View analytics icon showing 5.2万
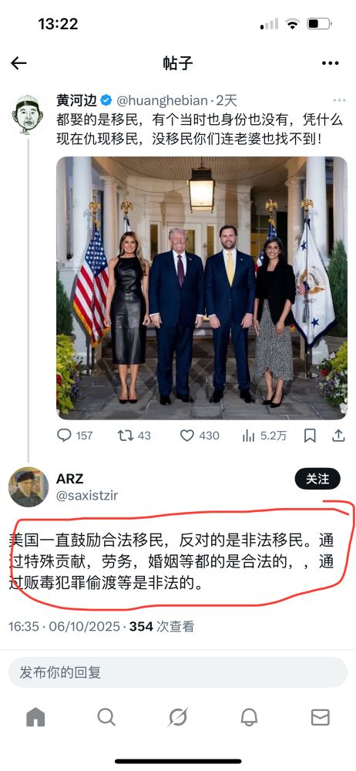 coord(249,435)
